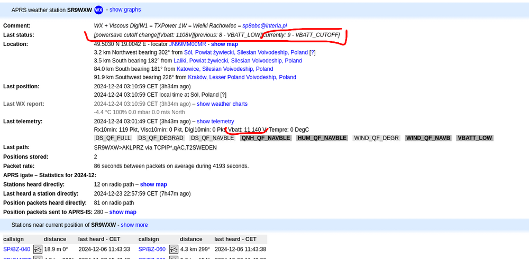Open the SP/BZ-040 callsign link
Screen dimensions: 529x259
coord(16,249)
